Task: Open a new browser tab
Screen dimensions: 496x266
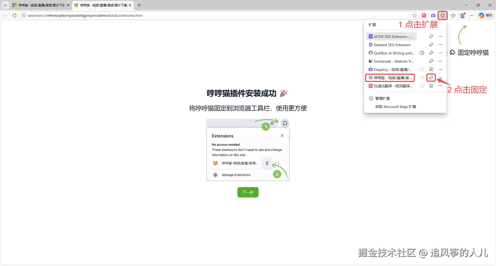Action: [x=139, y=5]
